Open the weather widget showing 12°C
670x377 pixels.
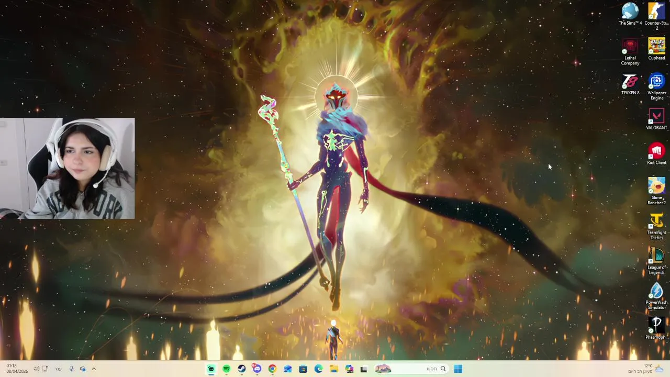click(x=645, y=369)
